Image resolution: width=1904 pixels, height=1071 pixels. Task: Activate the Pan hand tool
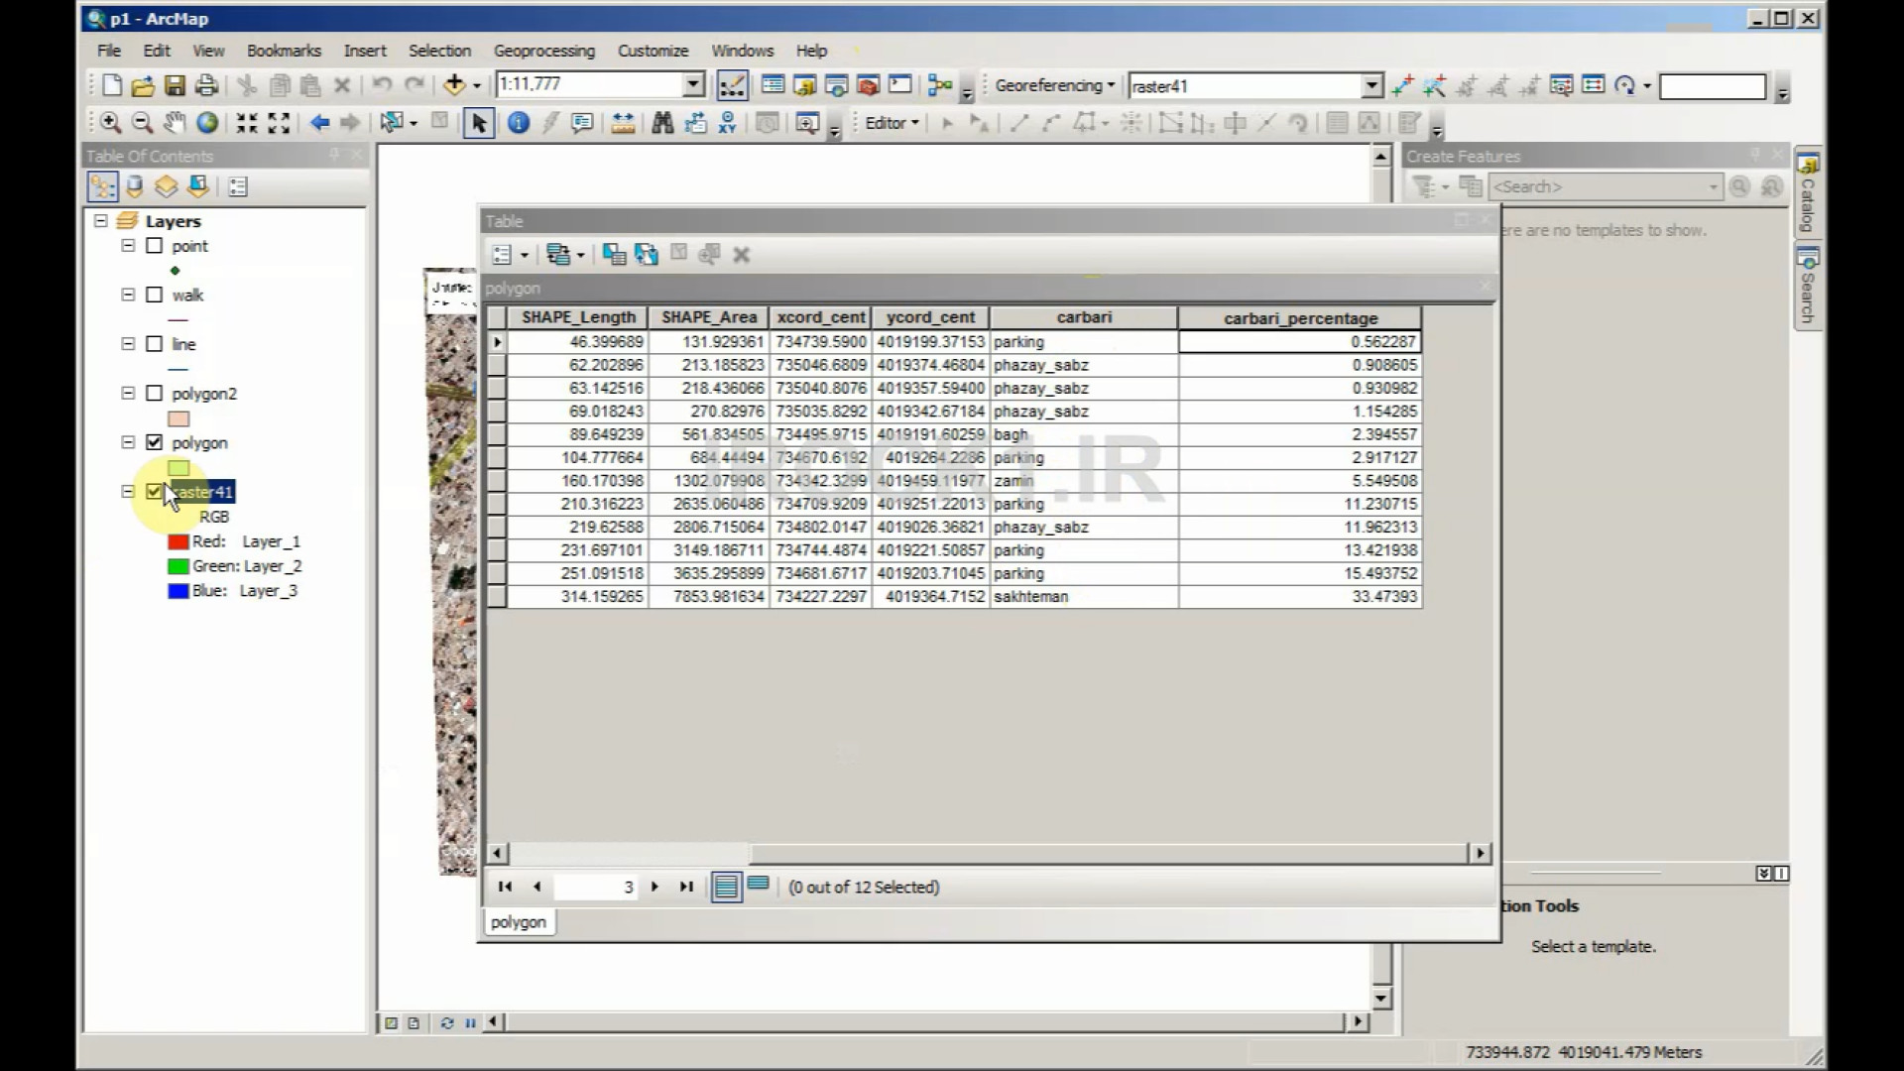175,123
